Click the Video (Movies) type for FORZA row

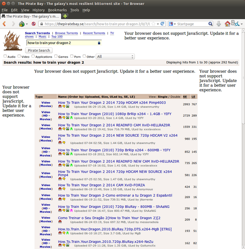coord(46,187)
